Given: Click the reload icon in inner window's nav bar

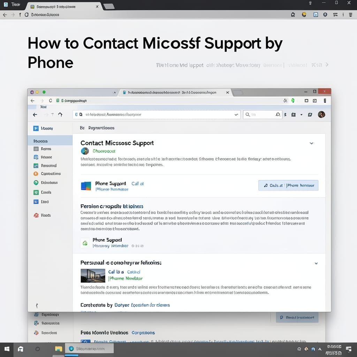Looking at the screenshot, I should [x=50, y=101].
